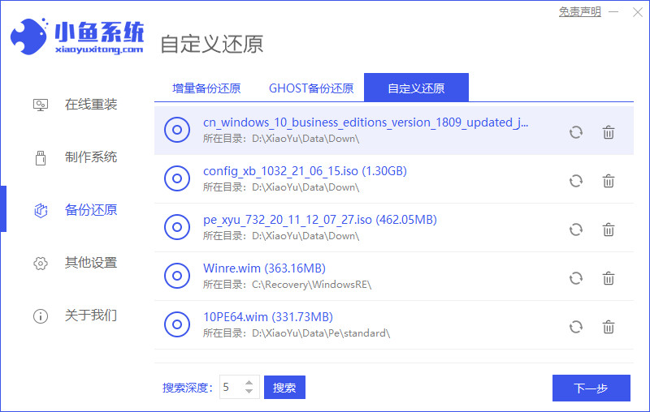Increase search depth with up arrow
The image size is (650, 412).
[249, 383]
